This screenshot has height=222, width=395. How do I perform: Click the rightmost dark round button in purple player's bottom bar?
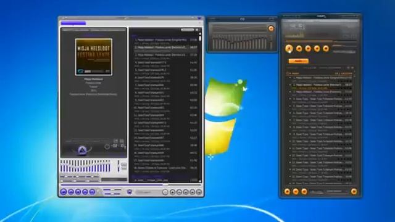199,192
